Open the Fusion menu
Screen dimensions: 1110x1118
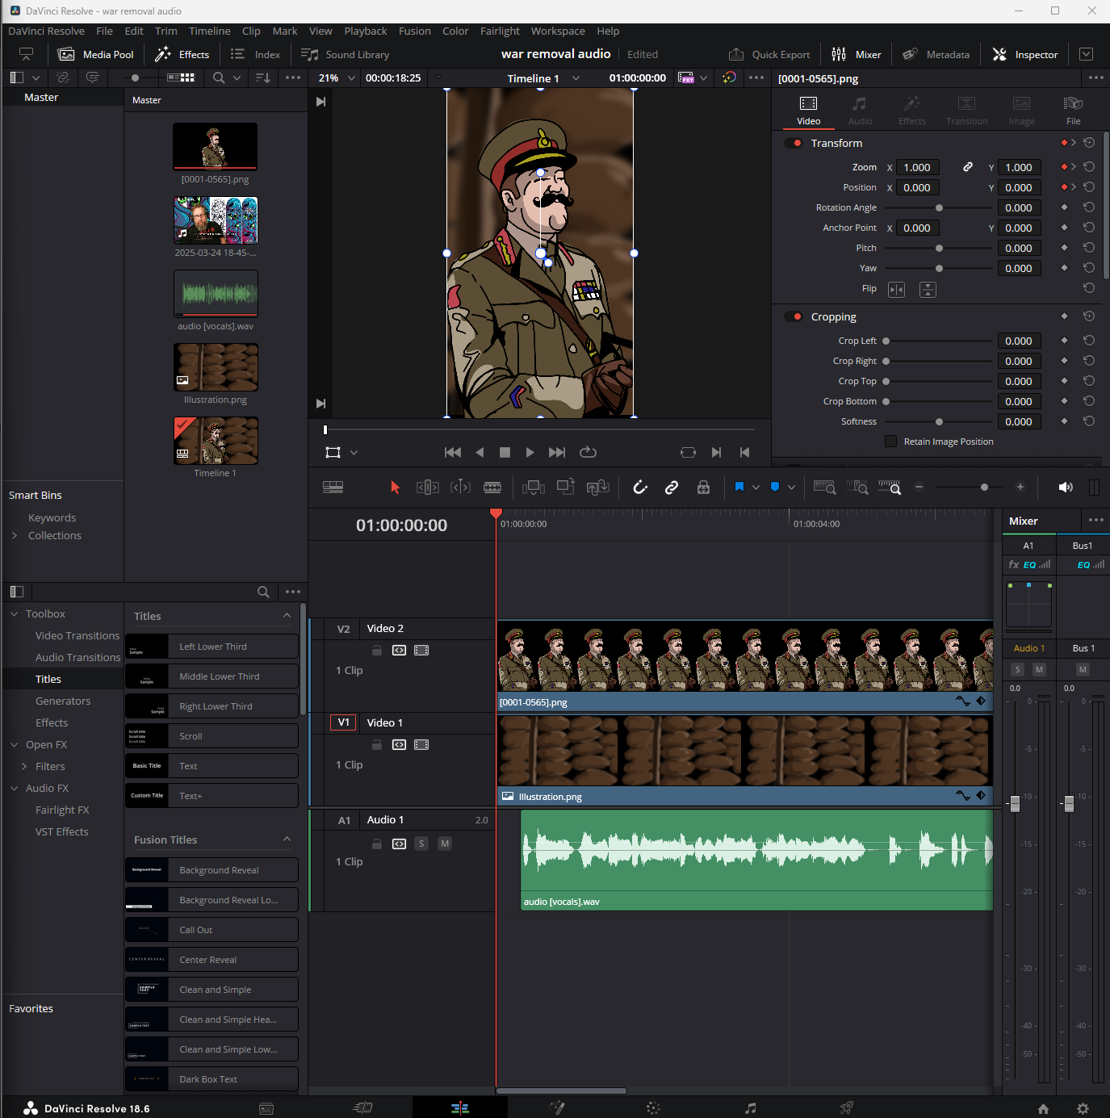tap(414, 31)
